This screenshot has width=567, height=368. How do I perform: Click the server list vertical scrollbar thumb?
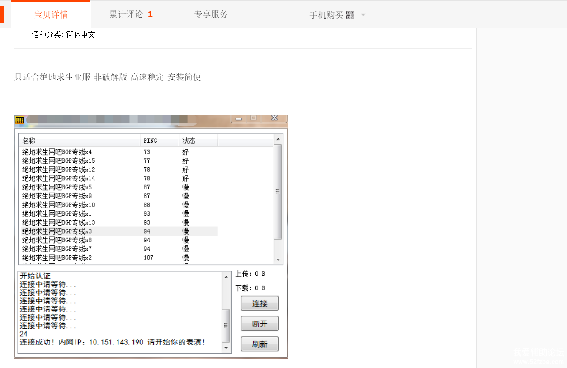point(278,192)
